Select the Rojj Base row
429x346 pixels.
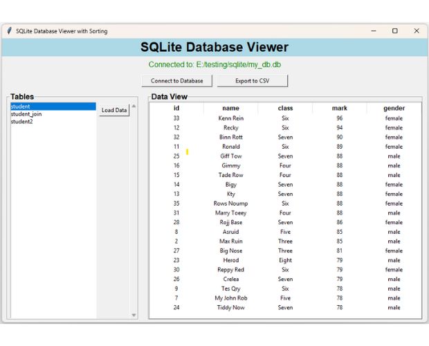285,222
